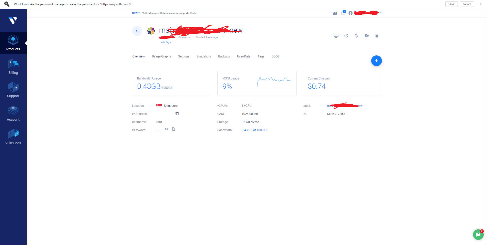This screenshot has height=245, width=487.
Task: Open the server console view icon
Action: 336,36
